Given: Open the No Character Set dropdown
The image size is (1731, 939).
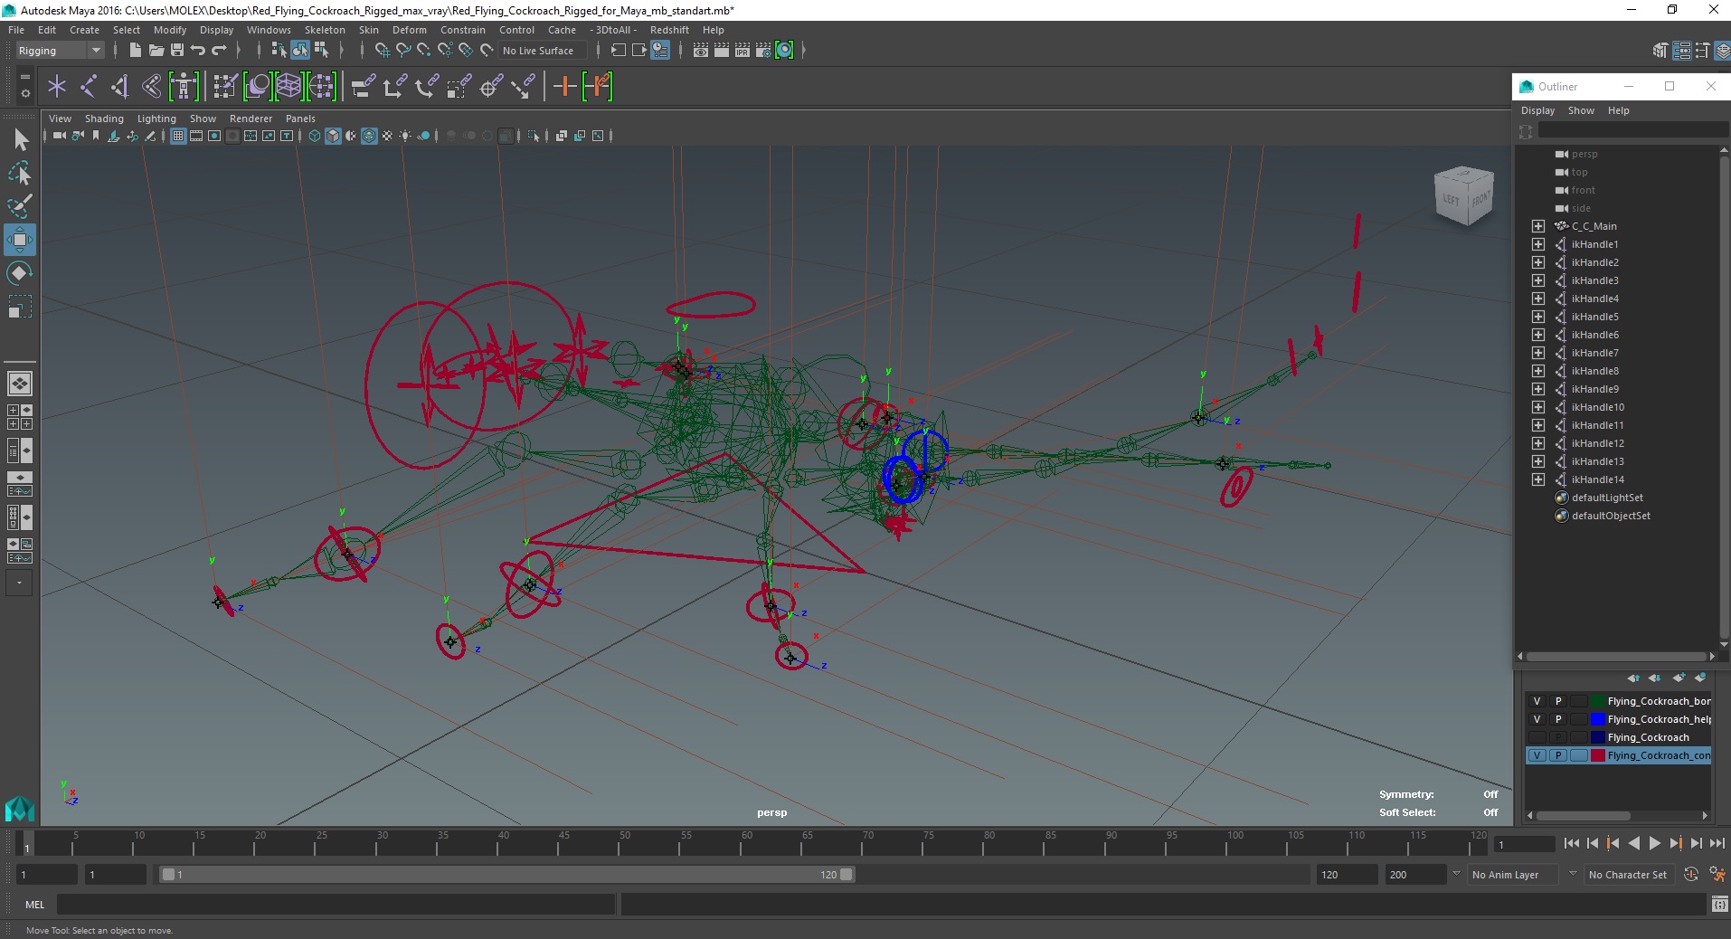Looking at the screenshot, I should tap(1628, 875).
